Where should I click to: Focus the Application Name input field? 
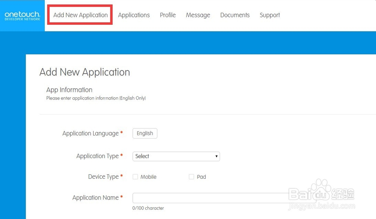click(224, 198)
